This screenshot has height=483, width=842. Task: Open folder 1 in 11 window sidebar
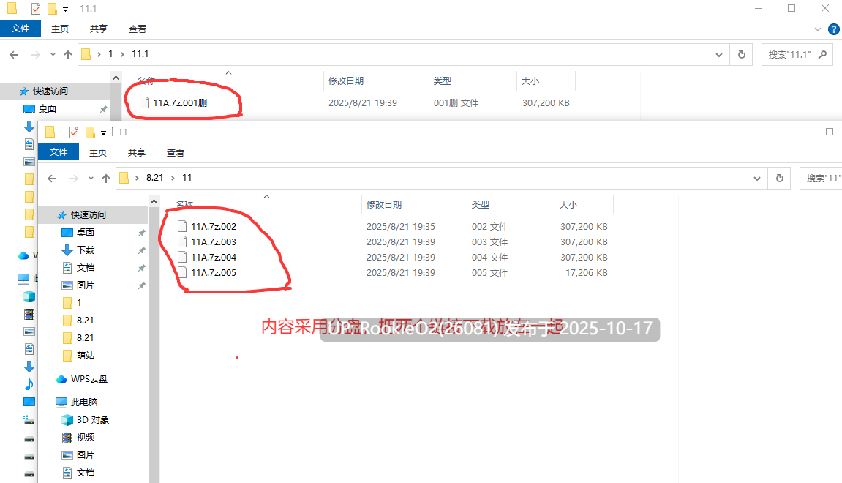click(78, 303)
